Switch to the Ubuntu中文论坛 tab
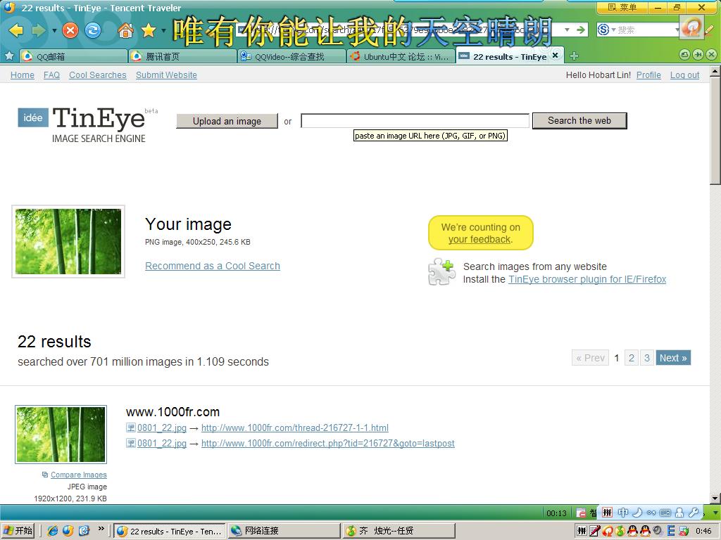This screenshot has width=721, height=540. click(401, 56)
